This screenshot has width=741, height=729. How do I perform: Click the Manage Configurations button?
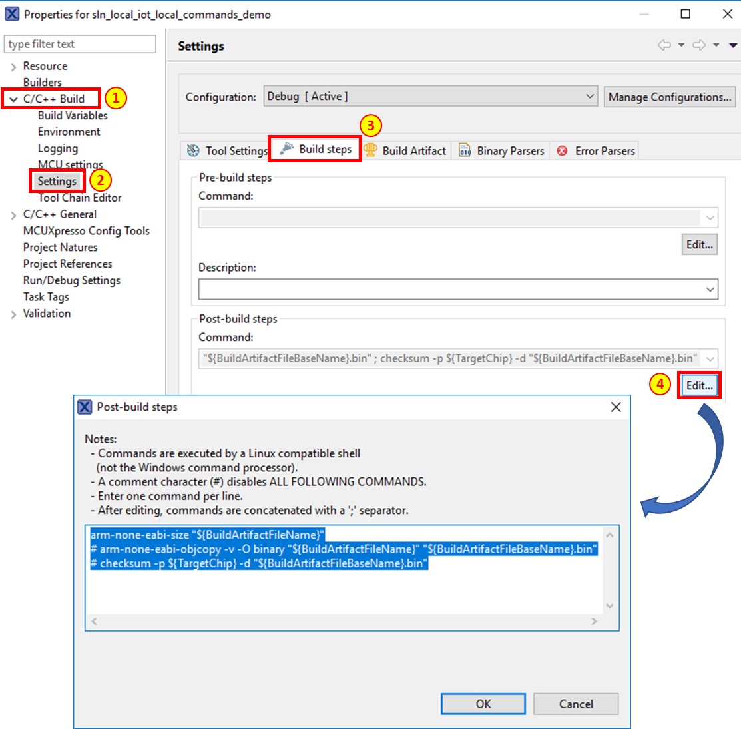click(669, 97)
